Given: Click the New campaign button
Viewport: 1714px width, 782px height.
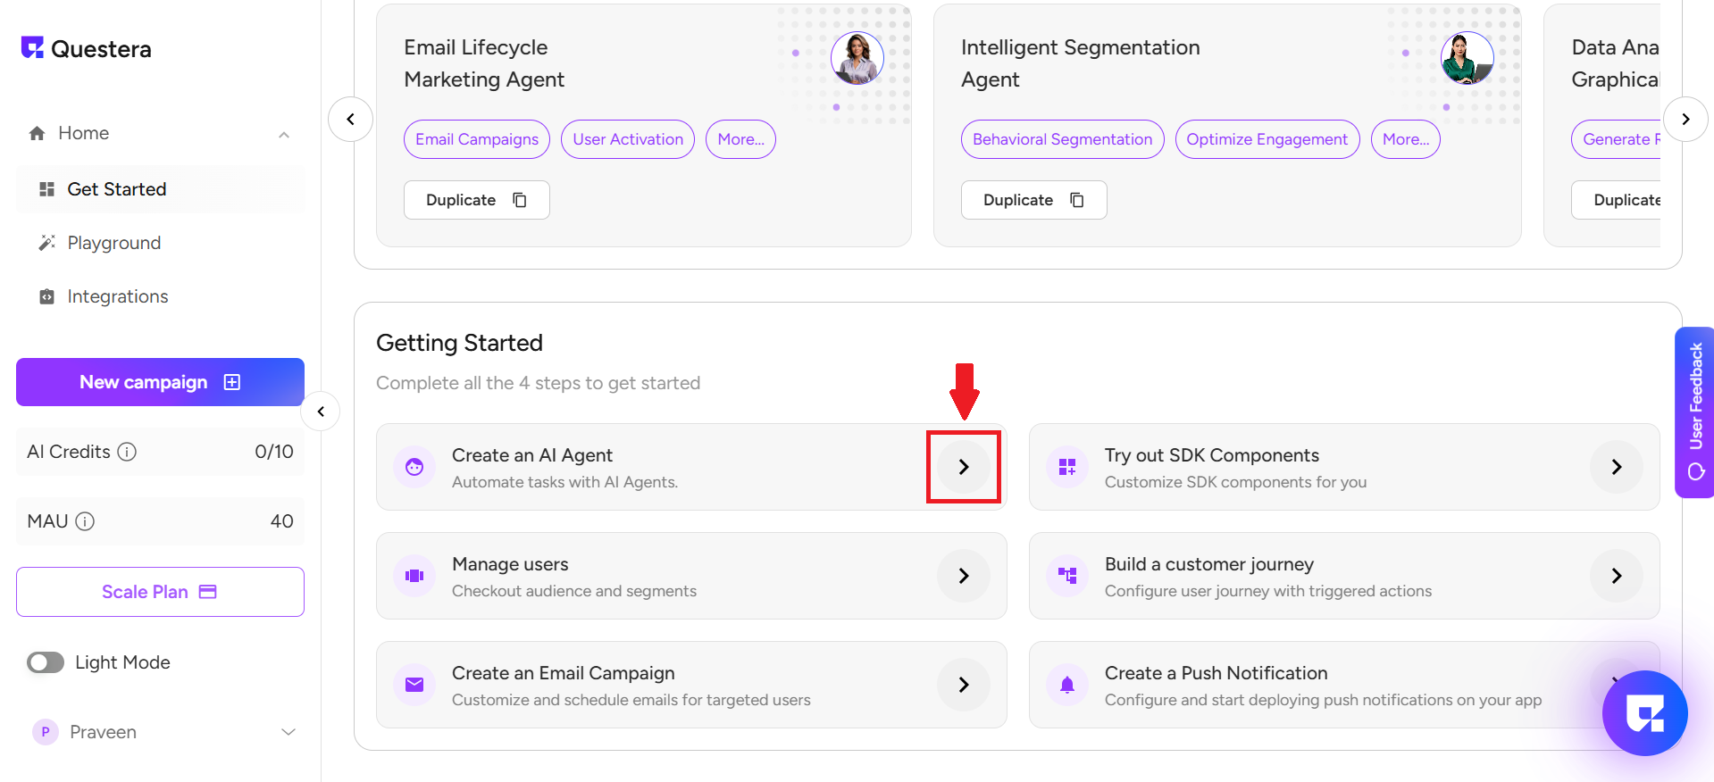Looking at the screenshot, I should tap(160, 382).
